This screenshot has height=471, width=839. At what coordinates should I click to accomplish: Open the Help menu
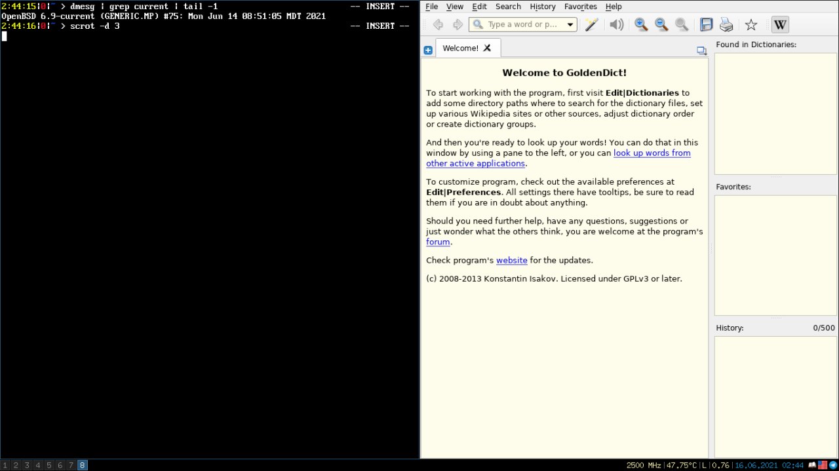(614, 7)
